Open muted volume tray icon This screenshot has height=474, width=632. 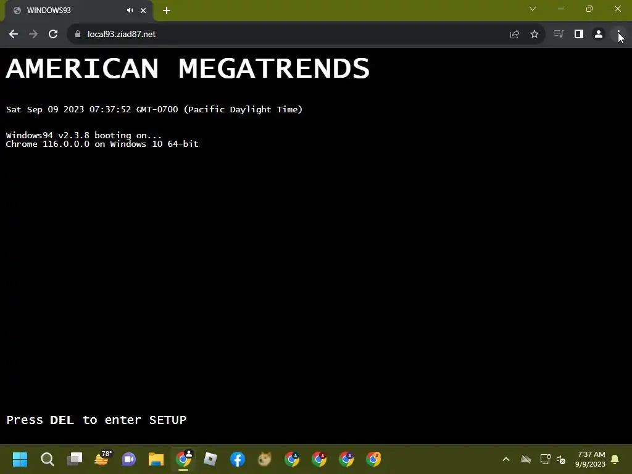coord(561,459)
